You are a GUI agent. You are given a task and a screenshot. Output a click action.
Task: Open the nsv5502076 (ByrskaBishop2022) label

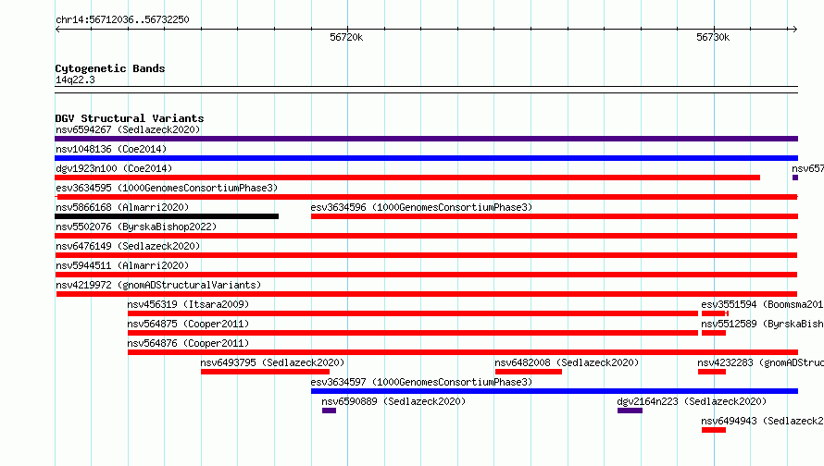point(136,227)
